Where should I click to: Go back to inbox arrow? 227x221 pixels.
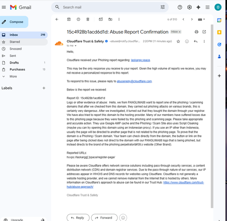[57, 19]
